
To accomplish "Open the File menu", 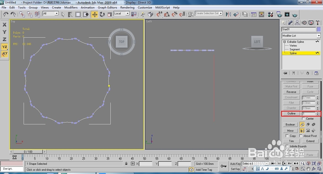I will pyautogui.click(x=4, y=7).
